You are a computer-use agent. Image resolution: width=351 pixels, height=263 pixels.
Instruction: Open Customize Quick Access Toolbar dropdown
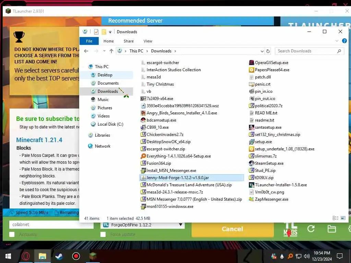coord(110,32)
